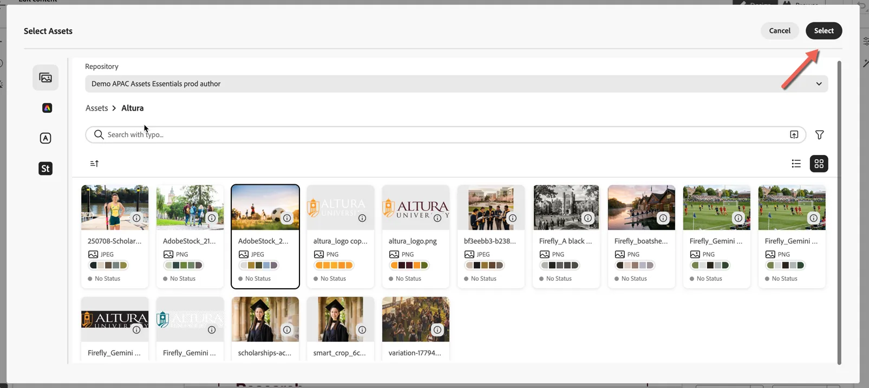Show info for Firefly_boatshe... image
The width and height of the screenshot is (869, 388).
(663, 218)
